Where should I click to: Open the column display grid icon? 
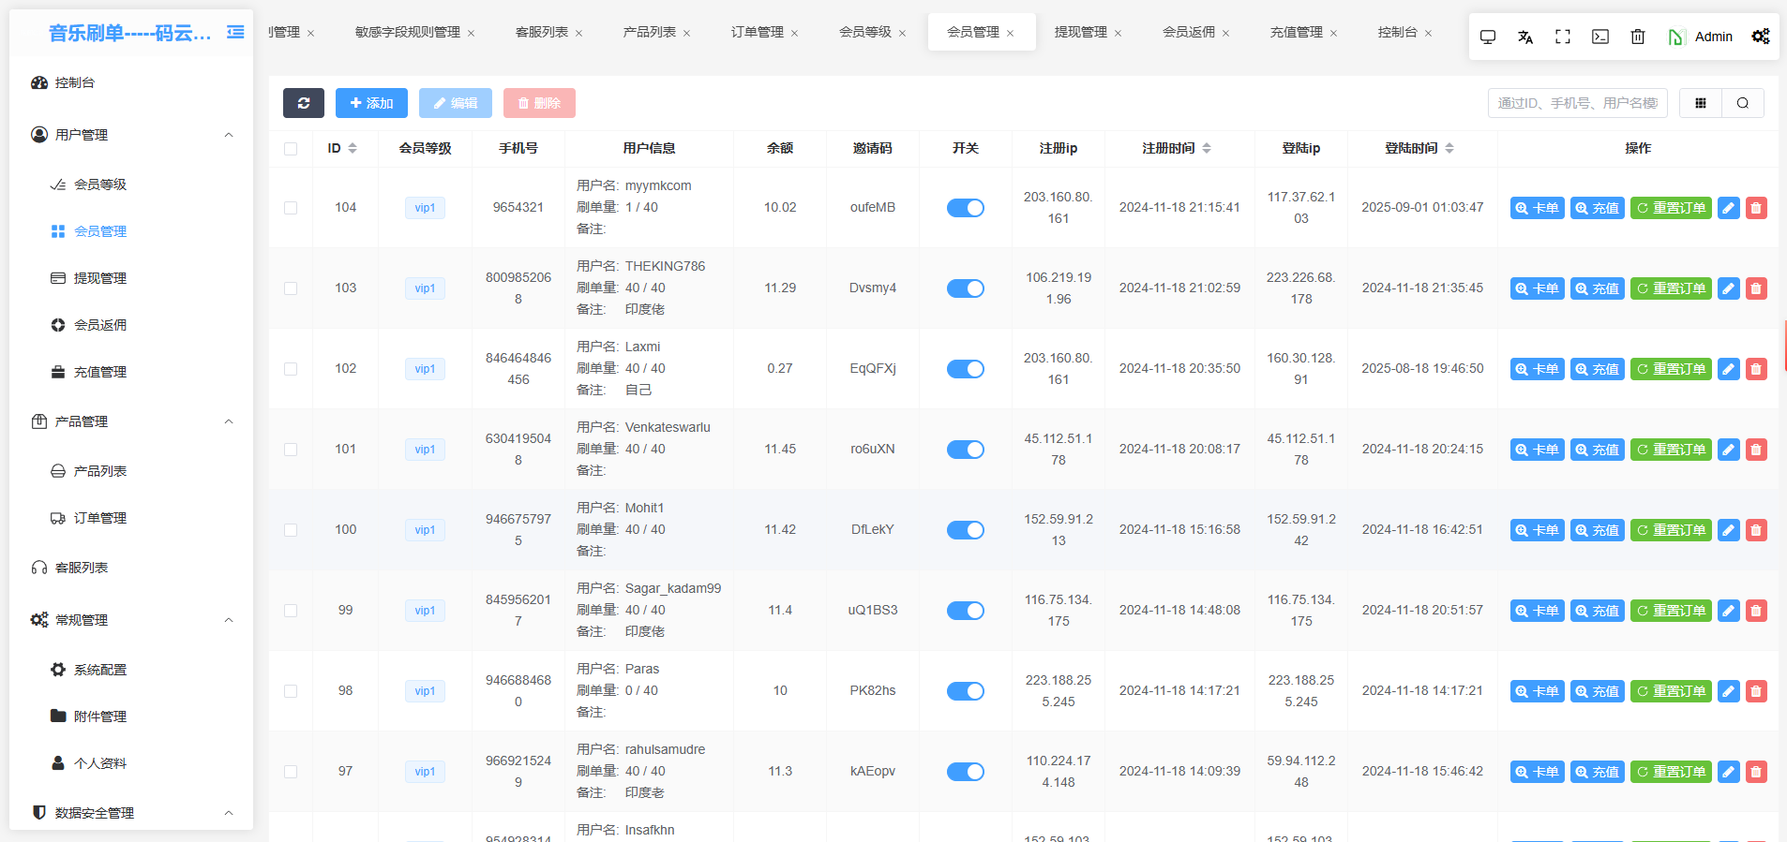[x=1700, y=103]
